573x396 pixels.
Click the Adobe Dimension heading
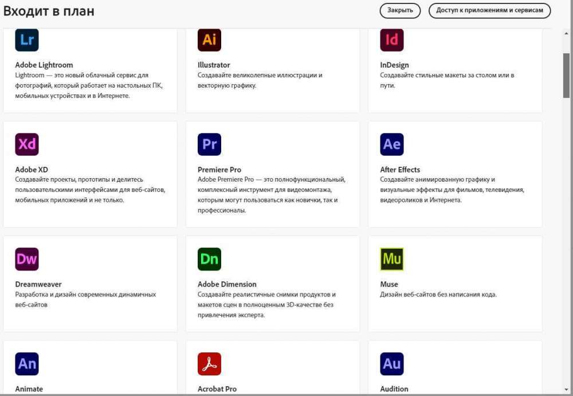[x=227, y=284]
